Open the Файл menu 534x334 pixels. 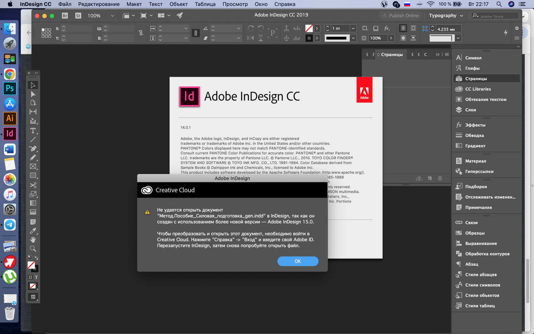click(65, 4)
